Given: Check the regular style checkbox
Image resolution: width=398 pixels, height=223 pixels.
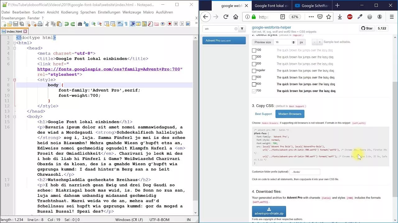Looking at the screenshot, I should (x=254, y=71).
